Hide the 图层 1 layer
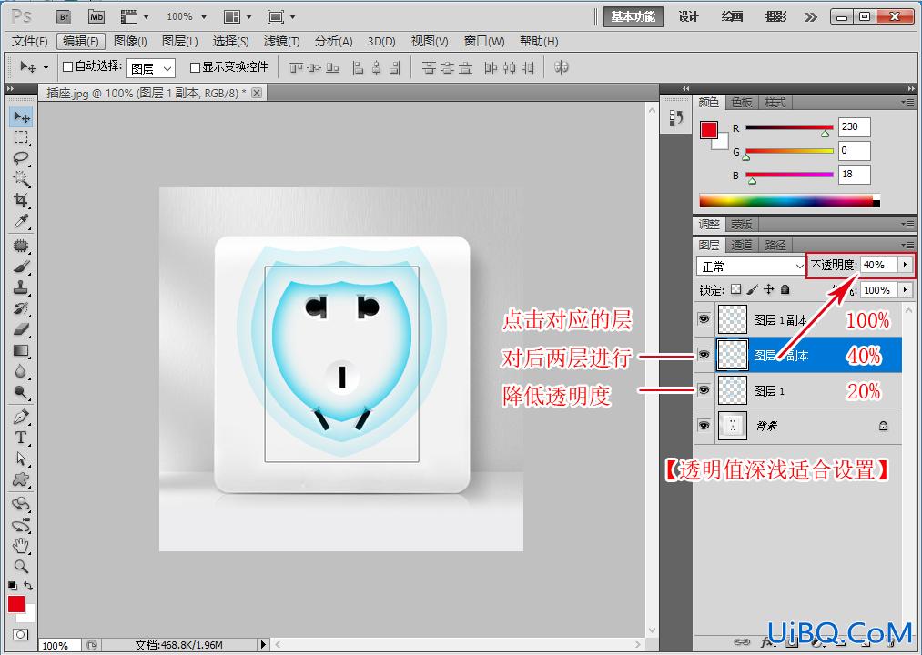Viewport: 922px width, 655px height. point(704,390)
